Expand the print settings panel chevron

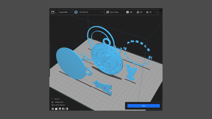click(157, 12)
